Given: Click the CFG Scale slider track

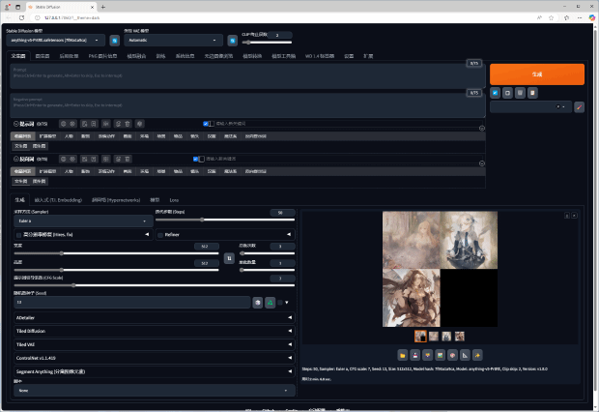Looking at the screenshot, I should tap(155, 285).
